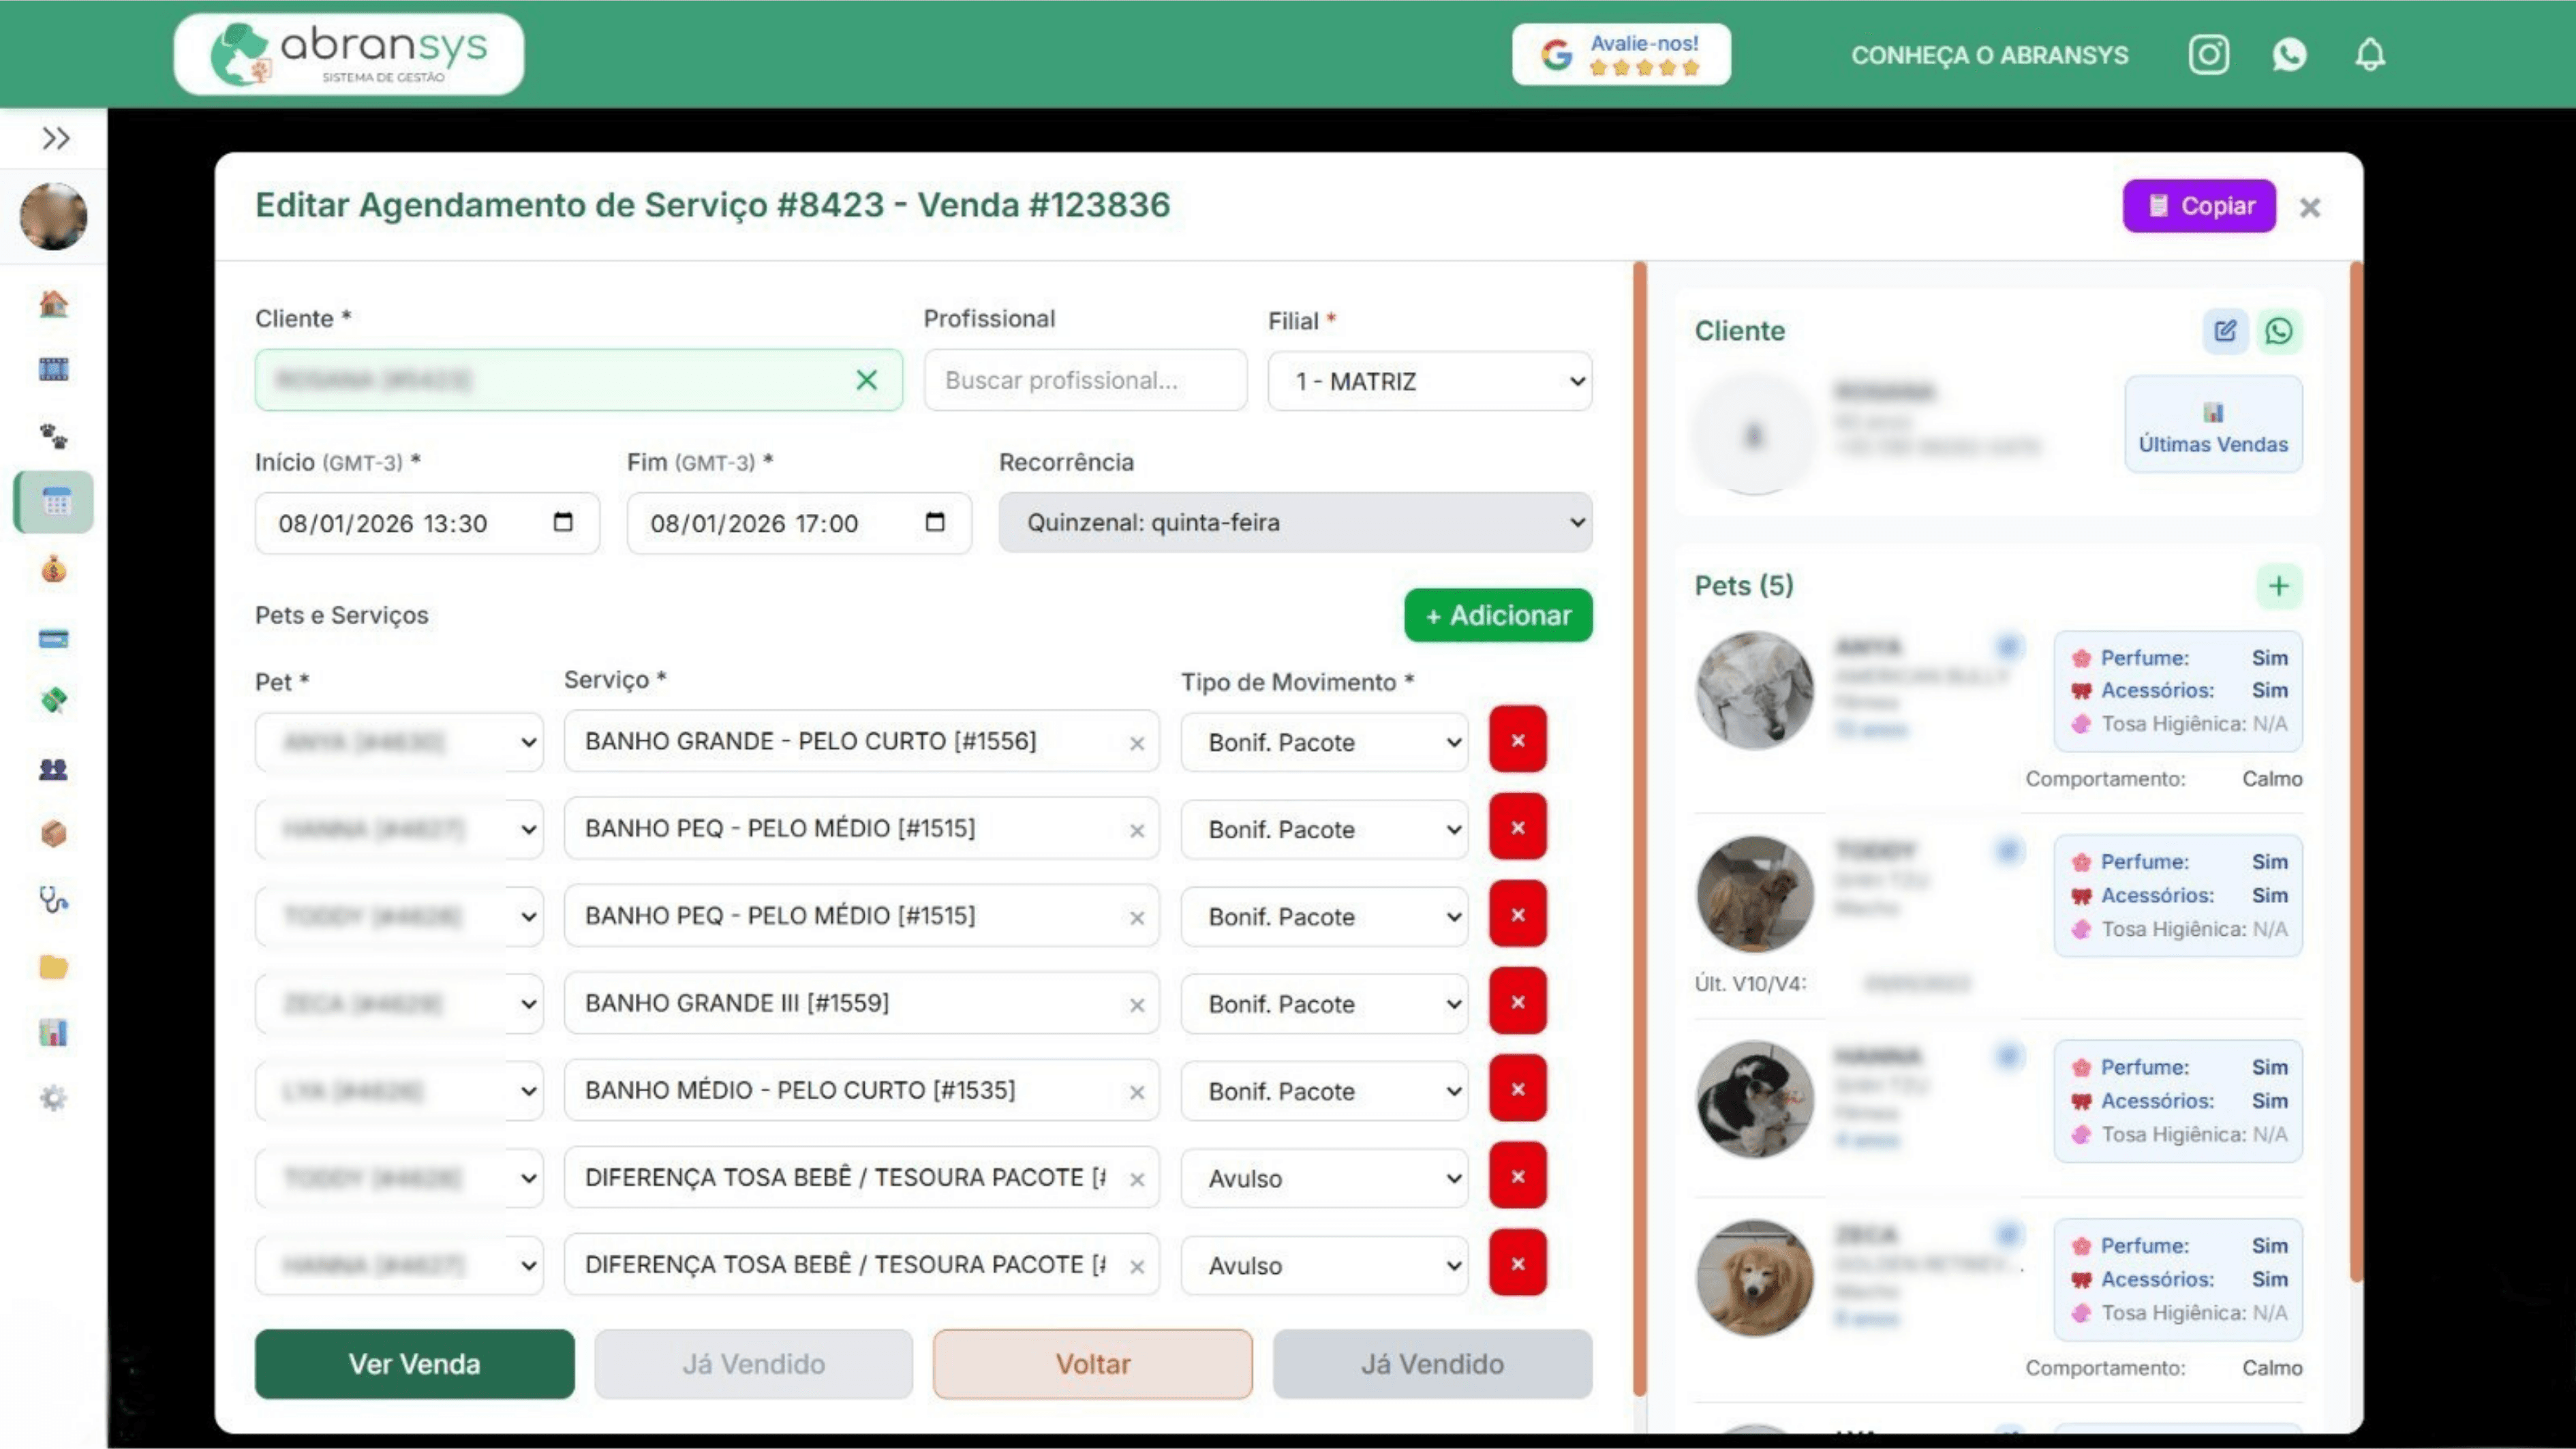Open the Instagram icon in header
The width and height of the screenshot is (2576, 1449).
tap(2208, 55)
